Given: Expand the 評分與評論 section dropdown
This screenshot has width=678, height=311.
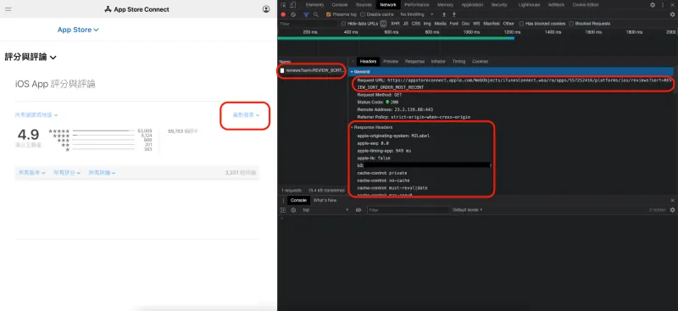Looking at the screenshot, I should tap(31, 57).
